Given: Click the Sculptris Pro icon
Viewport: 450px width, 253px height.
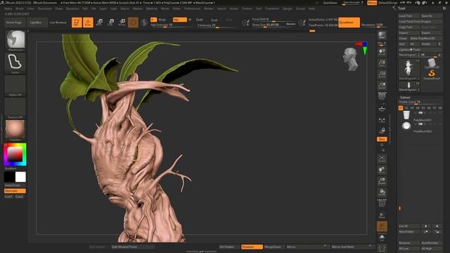Looking at the screenshot, I should [144, 22].
